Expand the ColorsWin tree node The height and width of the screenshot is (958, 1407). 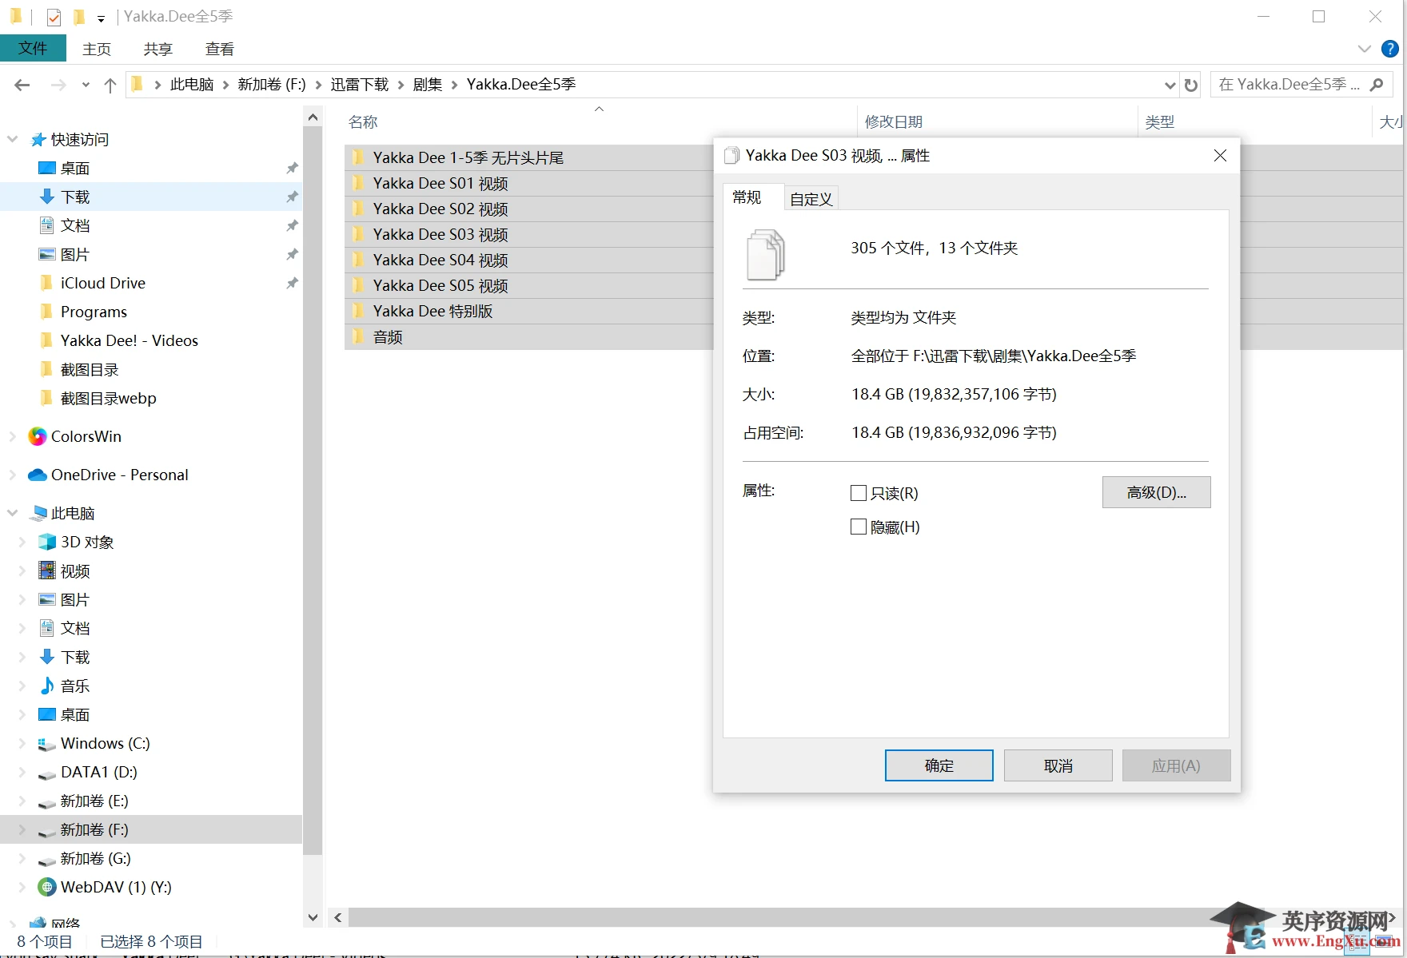(12, 436)
